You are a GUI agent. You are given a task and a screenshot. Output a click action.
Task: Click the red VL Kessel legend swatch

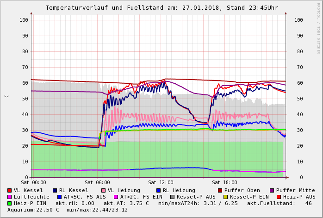[9, 190]
